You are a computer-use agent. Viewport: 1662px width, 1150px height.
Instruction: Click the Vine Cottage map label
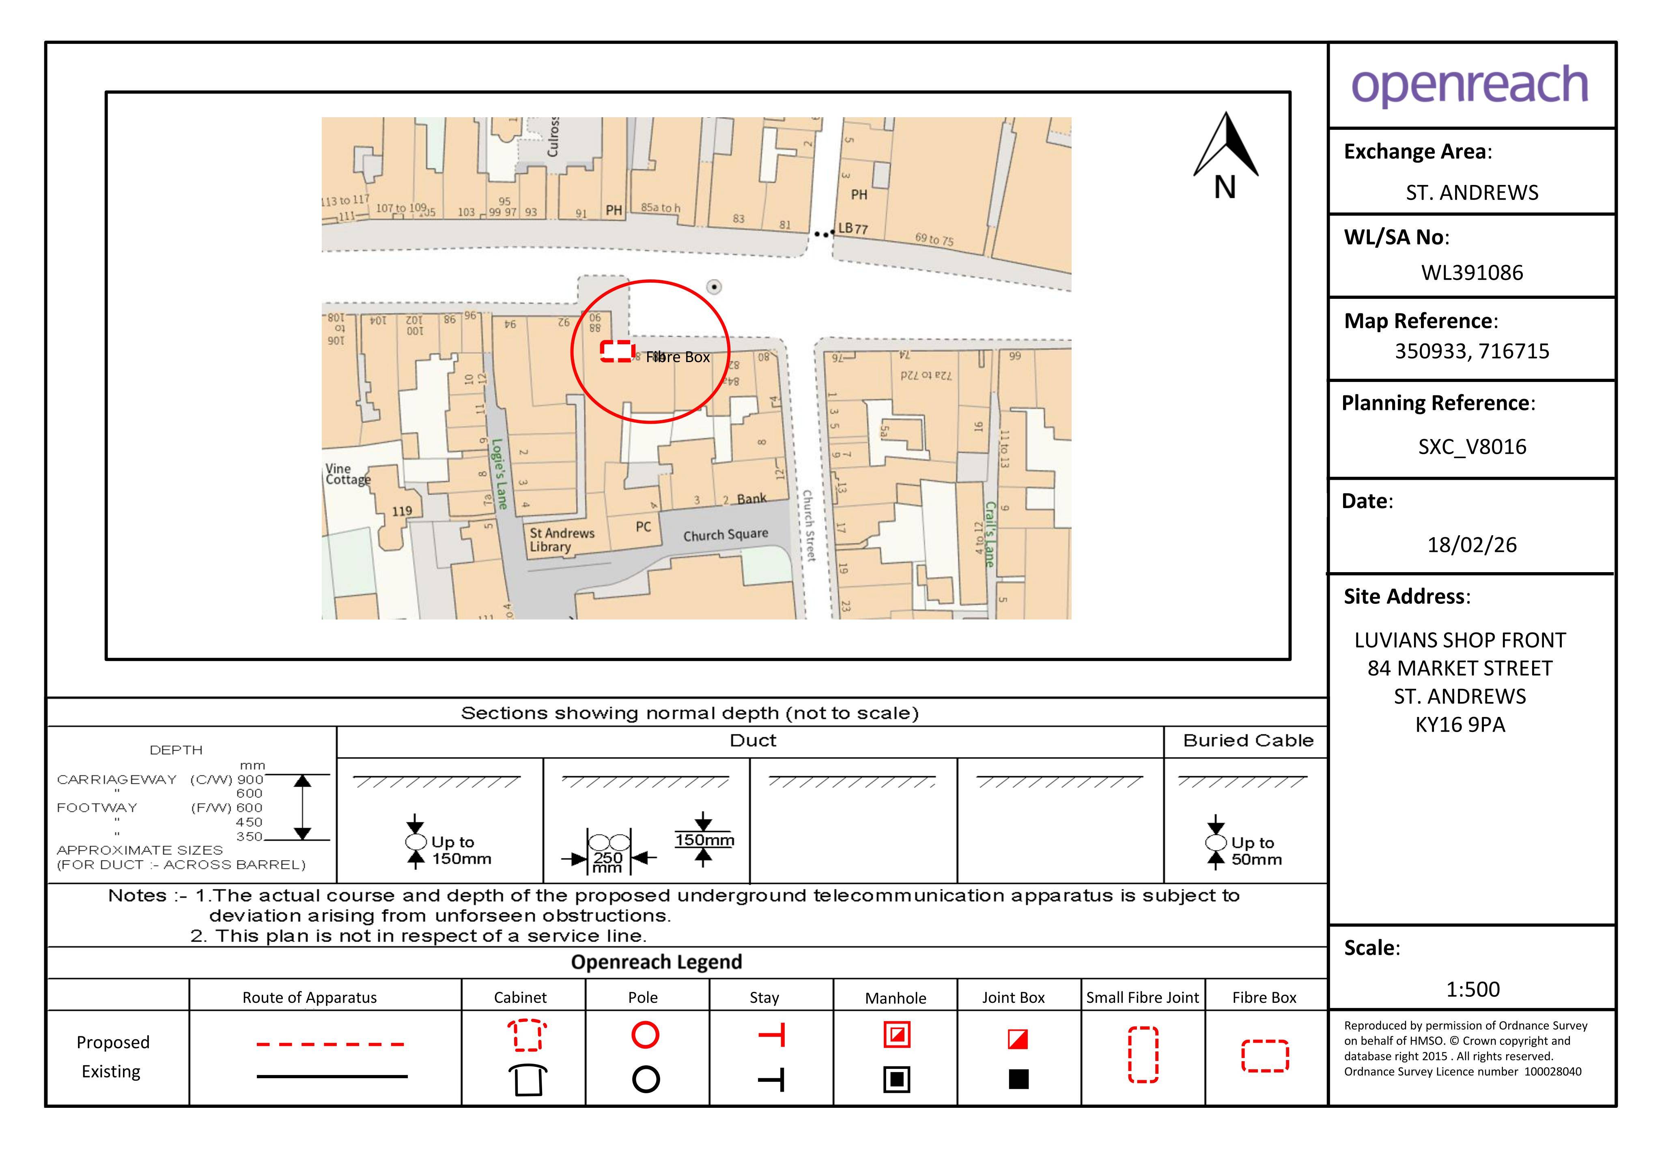point(348,475)
